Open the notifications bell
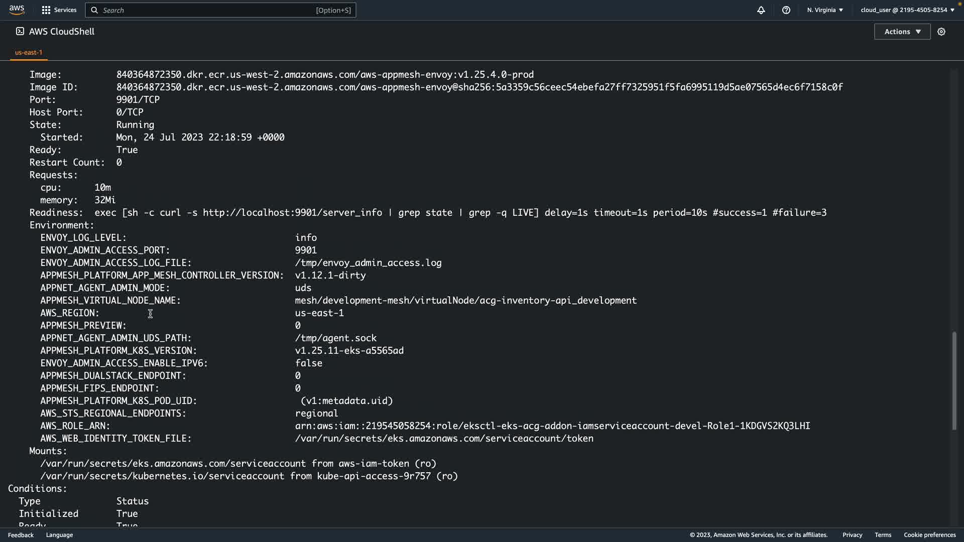 click(x=761, y=10)
